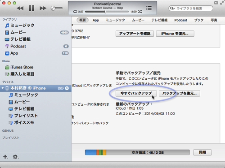Viewport: 225px width, 168px height.
Task: Click the storage capacity bar
Action: (137, 152)
